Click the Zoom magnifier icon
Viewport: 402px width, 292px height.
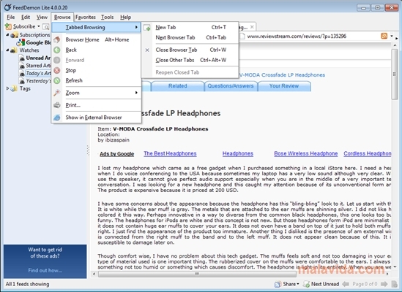pos(57,93)
